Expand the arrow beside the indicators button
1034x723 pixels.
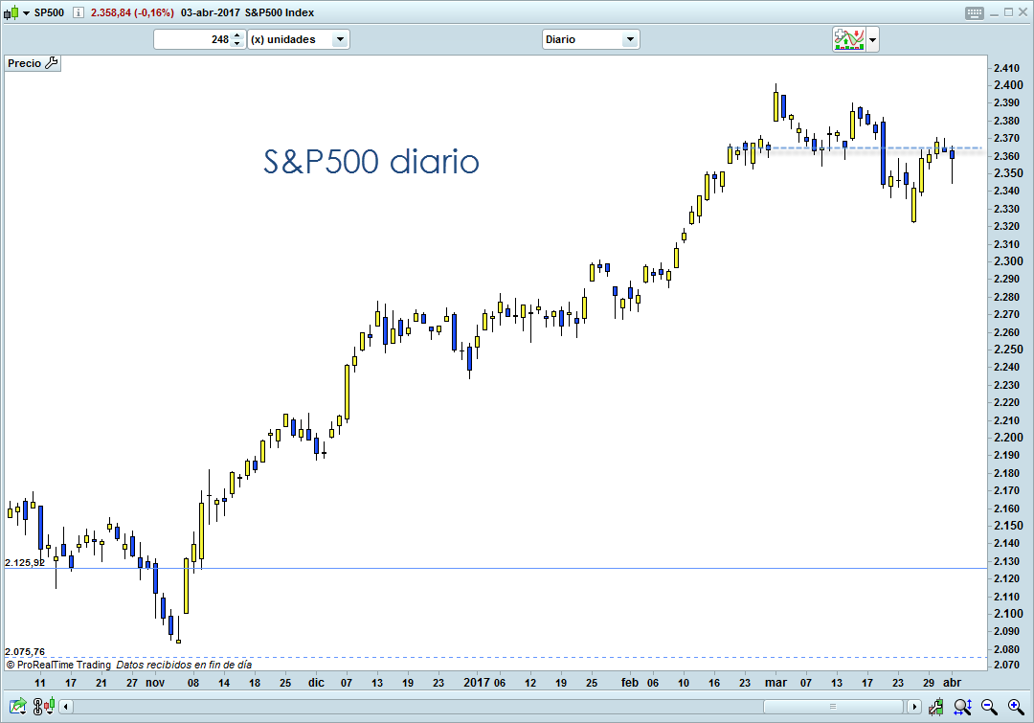[x=872, y=39]
